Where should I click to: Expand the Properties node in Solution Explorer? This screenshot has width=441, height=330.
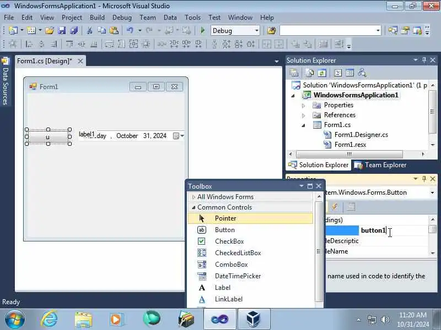click(x=304, y=106)
